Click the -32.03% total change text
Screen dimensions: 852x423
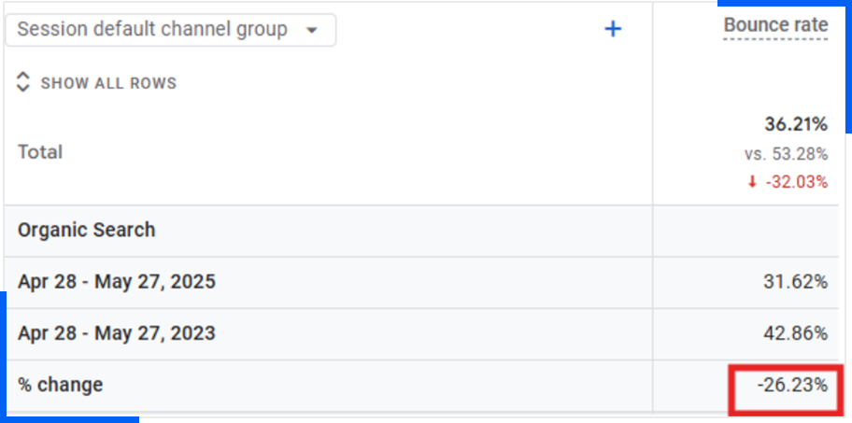(796, 182)
